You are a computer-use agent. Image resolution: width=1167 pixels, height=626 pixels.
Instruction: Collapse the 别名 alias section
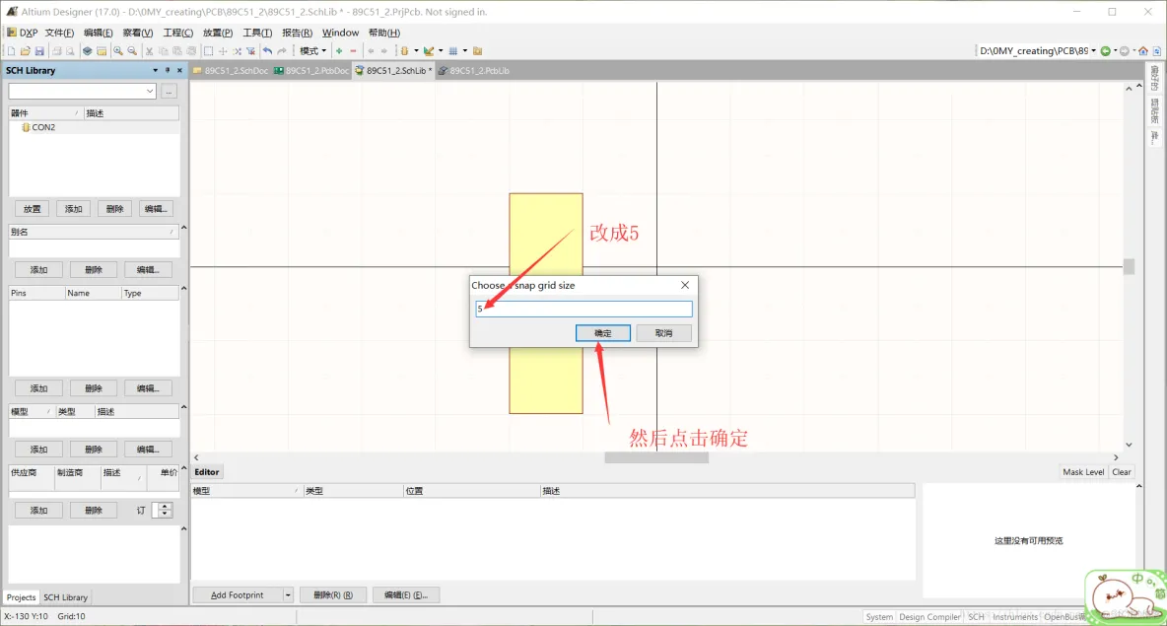[x=184, y=228]
